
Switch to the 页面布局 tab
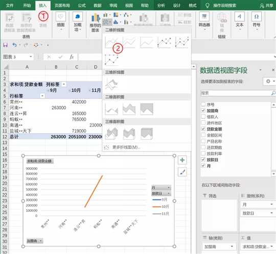pyautogui.click(x=62, y=6)
